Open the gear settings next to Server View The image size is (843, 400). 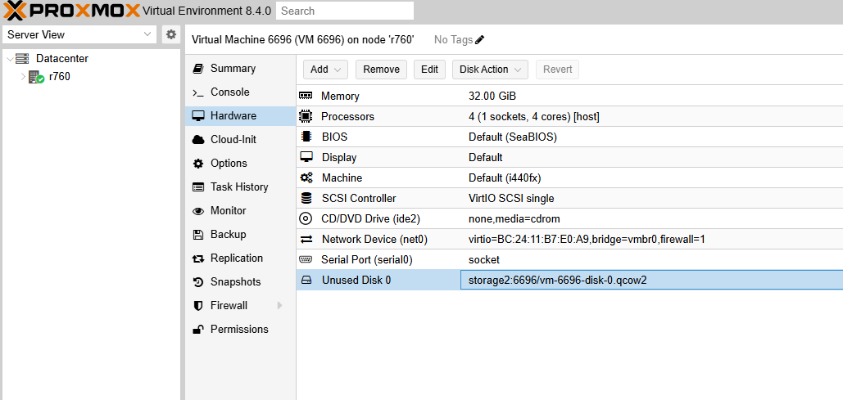pos(170,34)
